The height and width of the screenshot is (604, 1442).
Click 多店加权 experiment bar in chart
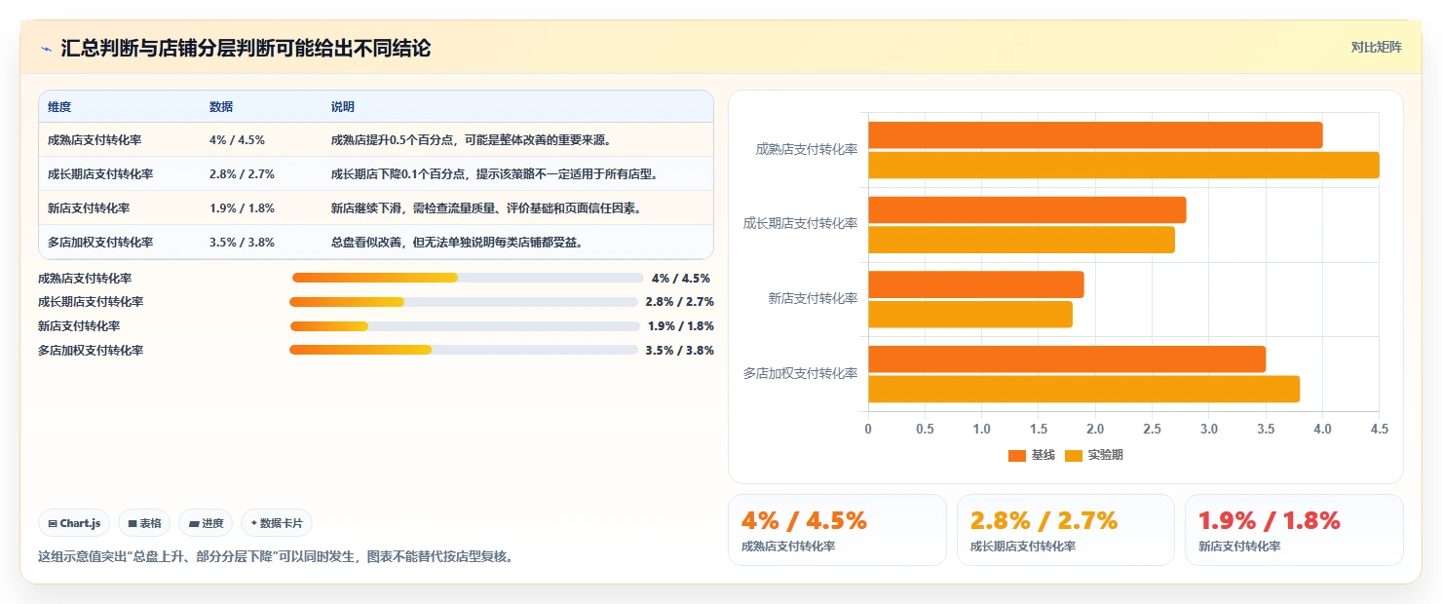pyautogui.click(x=1083, y=389)
